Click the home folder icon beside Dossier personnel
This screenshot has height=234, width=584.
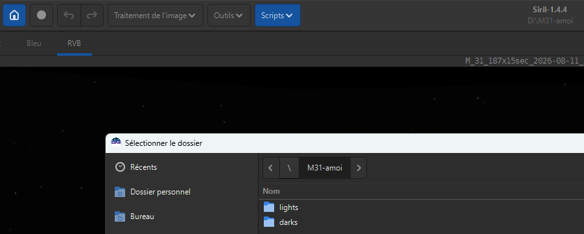[120, 192]
